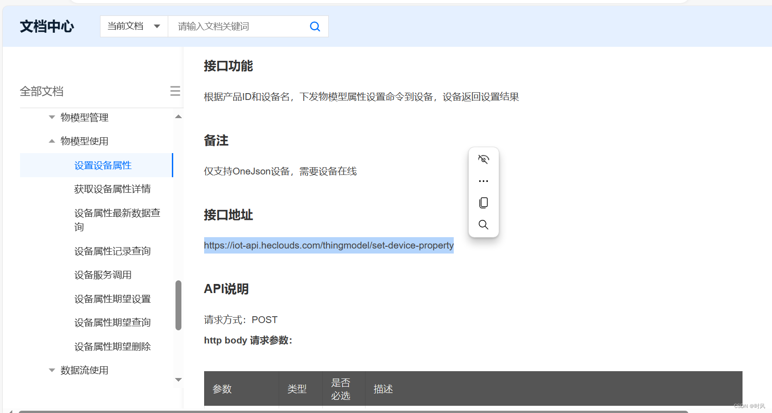Open more options via the ellipsis icon
The image size is (772, 413).
pyautogui.click(x=483, y=181)
